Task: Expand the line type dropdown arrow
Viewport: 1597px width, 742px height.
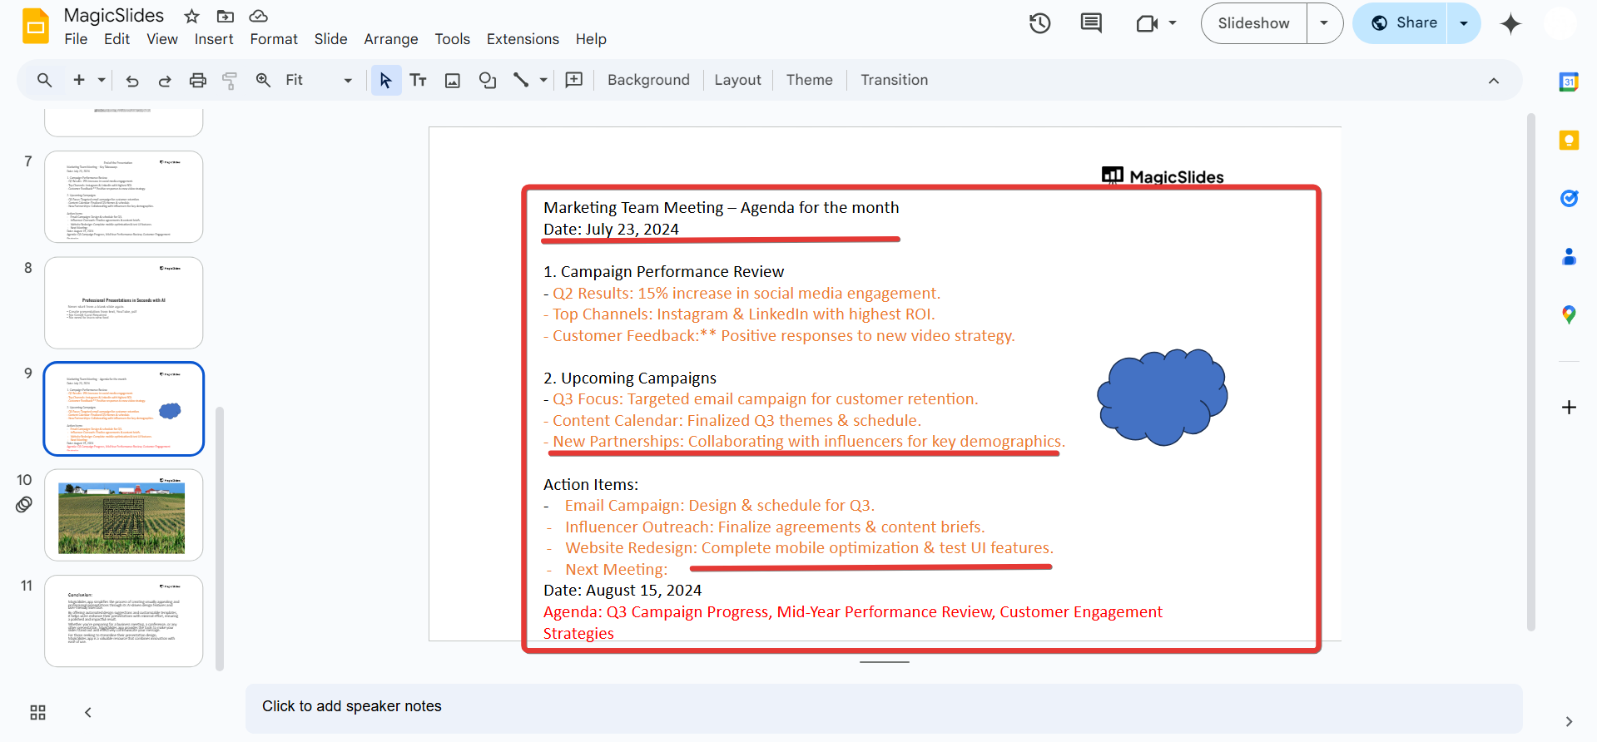Action: pos(543,80)
